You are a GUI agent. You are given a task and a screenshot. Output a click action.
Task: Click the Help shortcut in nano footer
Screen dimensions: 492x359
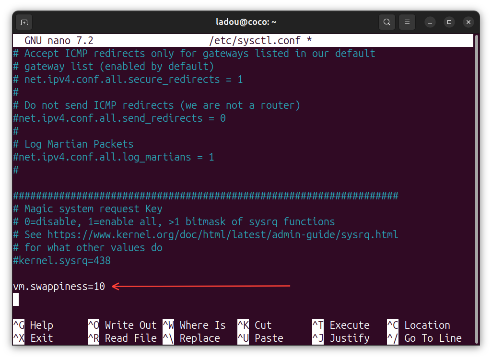coord(41,325)
